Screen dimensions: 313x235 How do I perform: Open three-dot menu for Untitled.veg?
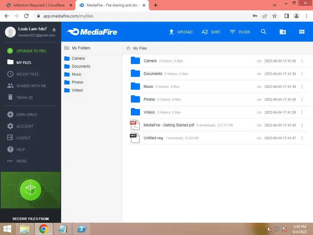(x=302, y=138)
